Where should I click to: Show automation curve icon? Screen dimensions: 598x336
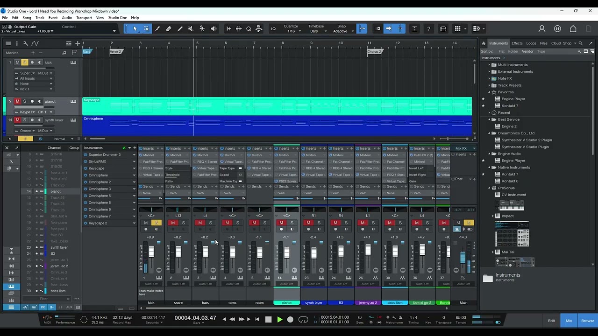(x=35, y=43)
